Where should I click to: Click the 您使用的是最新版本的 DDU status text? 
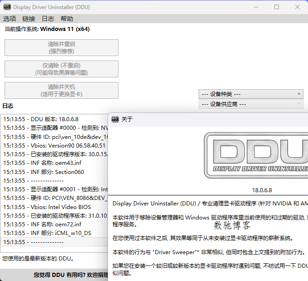tap(38, 259)
